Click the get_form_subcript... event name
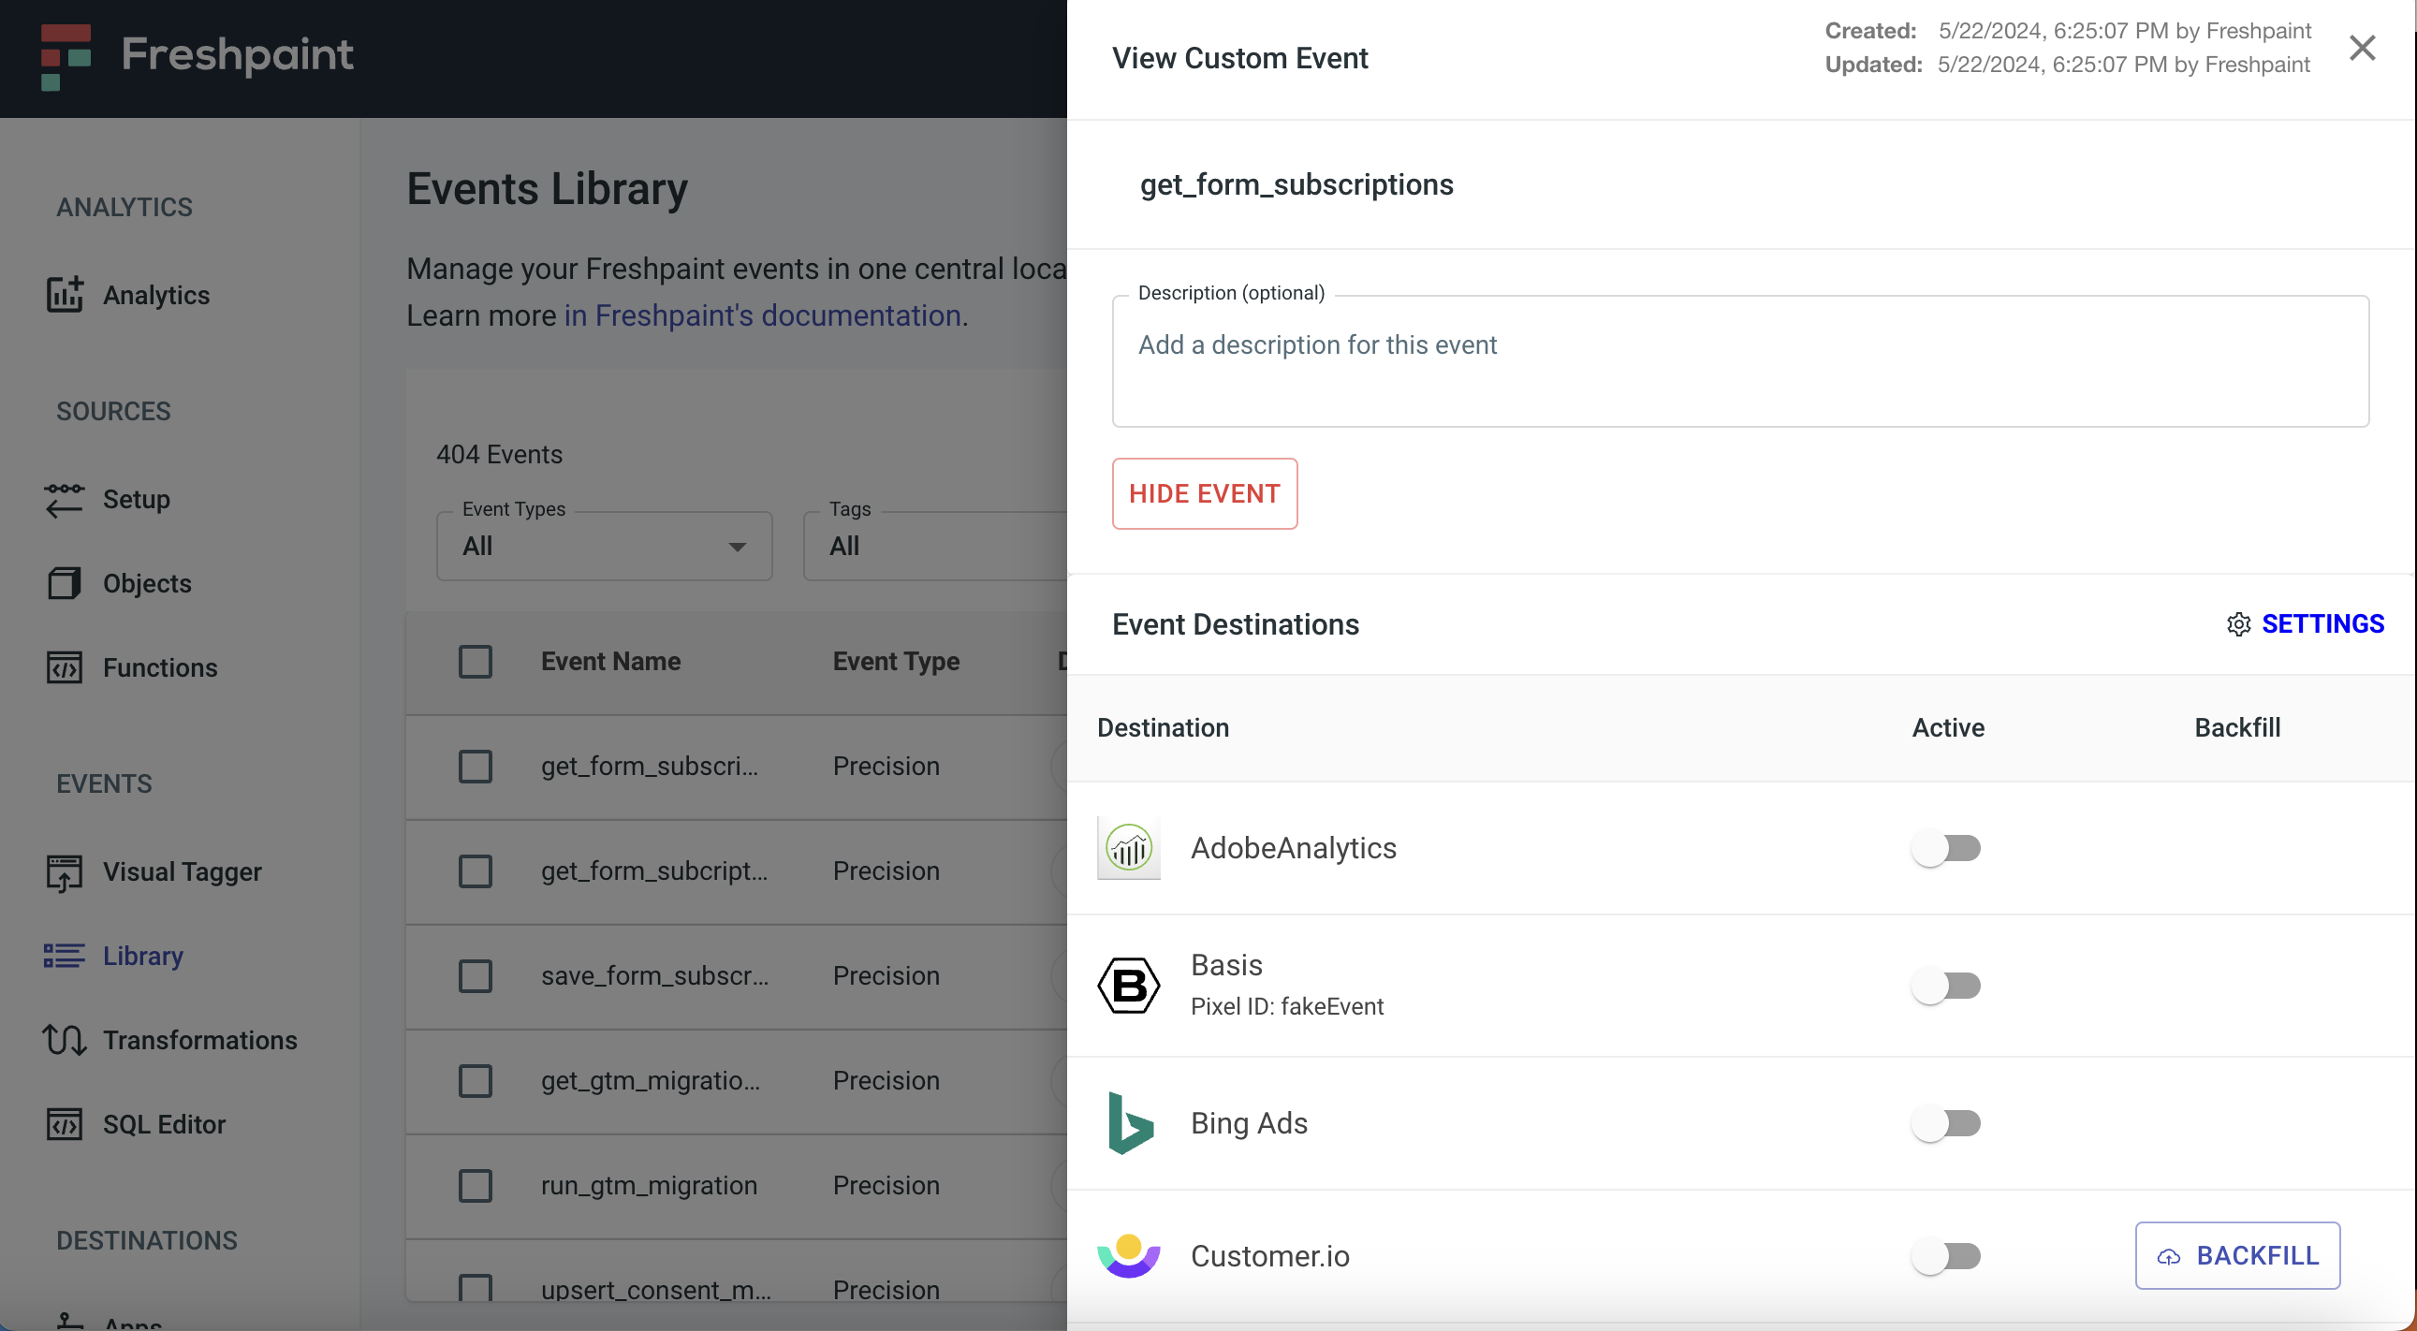This screenshot has width=2417, height=1331. [x=655, y=871]
